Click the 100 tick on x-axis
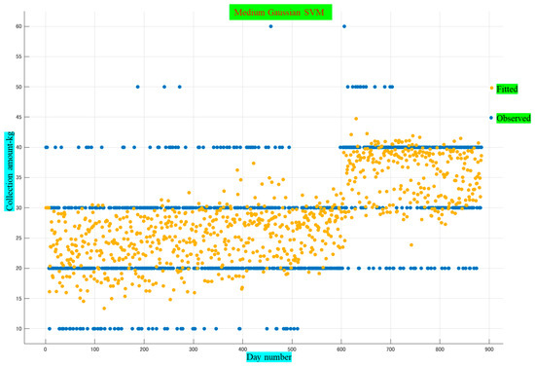Screen dimensions: 535x367 click(94, 349)
